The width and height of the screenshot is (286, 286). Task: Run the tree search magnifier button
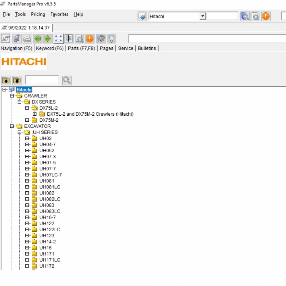[x=67, y=80]
